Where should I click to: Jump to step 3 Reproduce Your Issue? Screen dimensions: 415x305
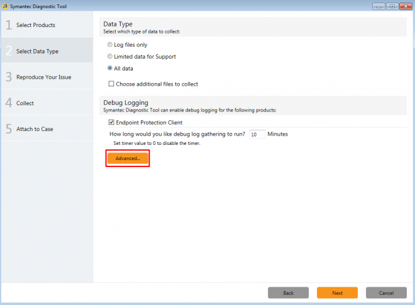47,76
